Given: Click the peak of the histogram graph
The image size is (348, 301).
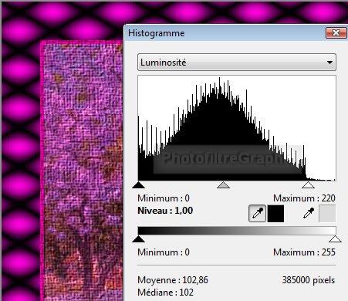Looking at the screenshot, I should pyautogui.click(x=219, y=79).
